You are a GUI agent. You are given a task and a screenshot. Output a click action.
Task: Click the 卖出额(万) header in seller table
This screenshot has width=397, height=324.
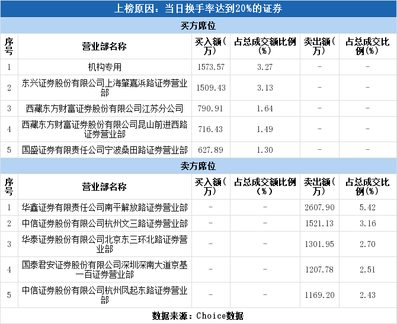(x=319, y=187)
